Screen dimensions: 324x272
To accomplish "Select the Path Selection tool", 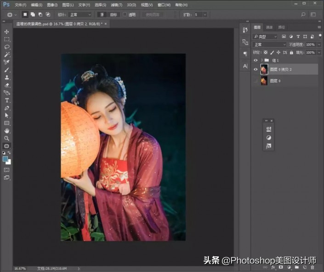I will tap(6, 116).
